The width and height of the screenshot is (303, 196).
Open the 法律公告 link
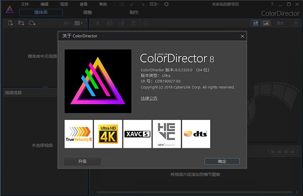(x=149, y=98)
